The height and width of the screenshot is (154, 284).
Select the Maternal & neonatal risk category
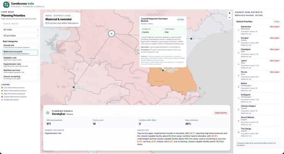tap(20, 53)
